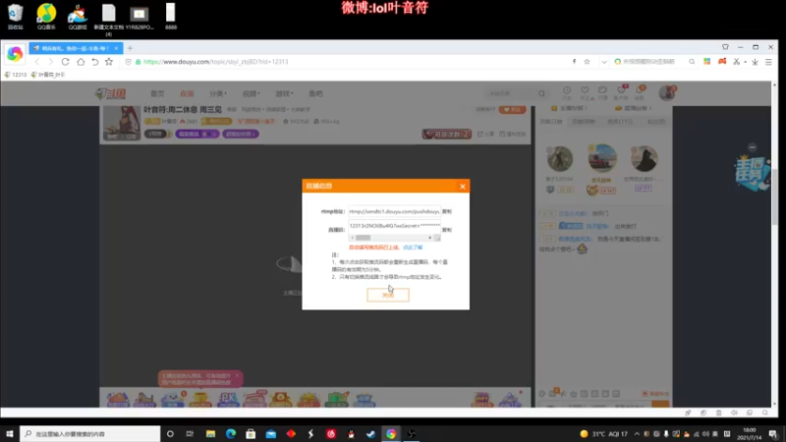Go forward in the browser
The width and height of the screenshot is (786, 442).
50,62
